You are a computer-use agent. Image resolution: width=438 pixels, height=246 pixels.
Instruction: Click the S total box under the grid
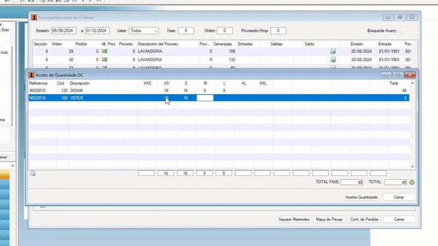(185, 173)
